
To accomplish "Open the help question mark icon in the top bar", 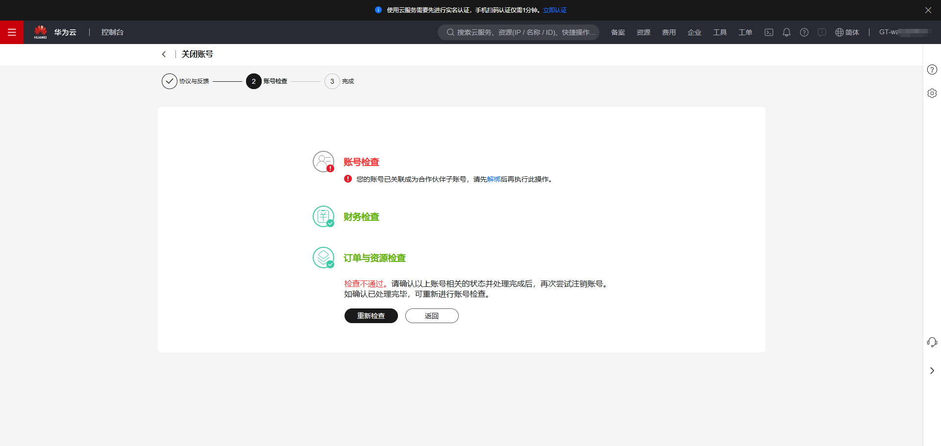I will tap(804, 32).
